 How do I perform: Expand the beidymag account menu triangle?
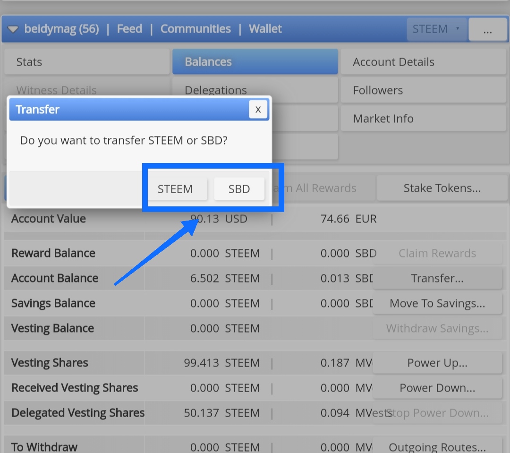pyautogui.click(x=13, y=29)
